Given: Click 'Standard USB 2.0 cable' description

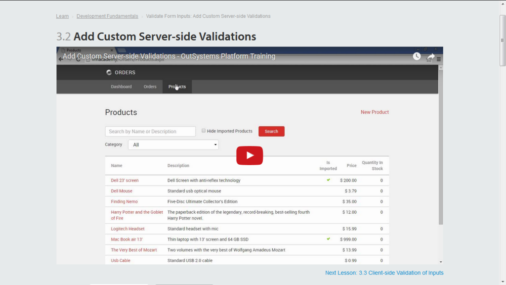Looking at the screenshot, I should pyautogui.click(x=190, y=260).
